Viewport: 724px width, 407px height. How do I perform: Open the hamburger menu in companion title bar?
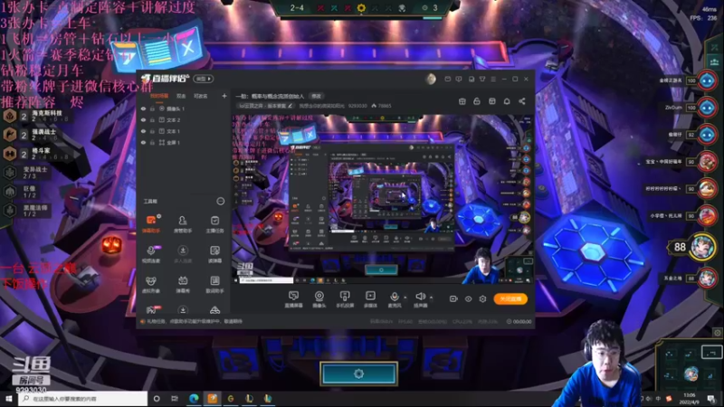click(493, 79)
